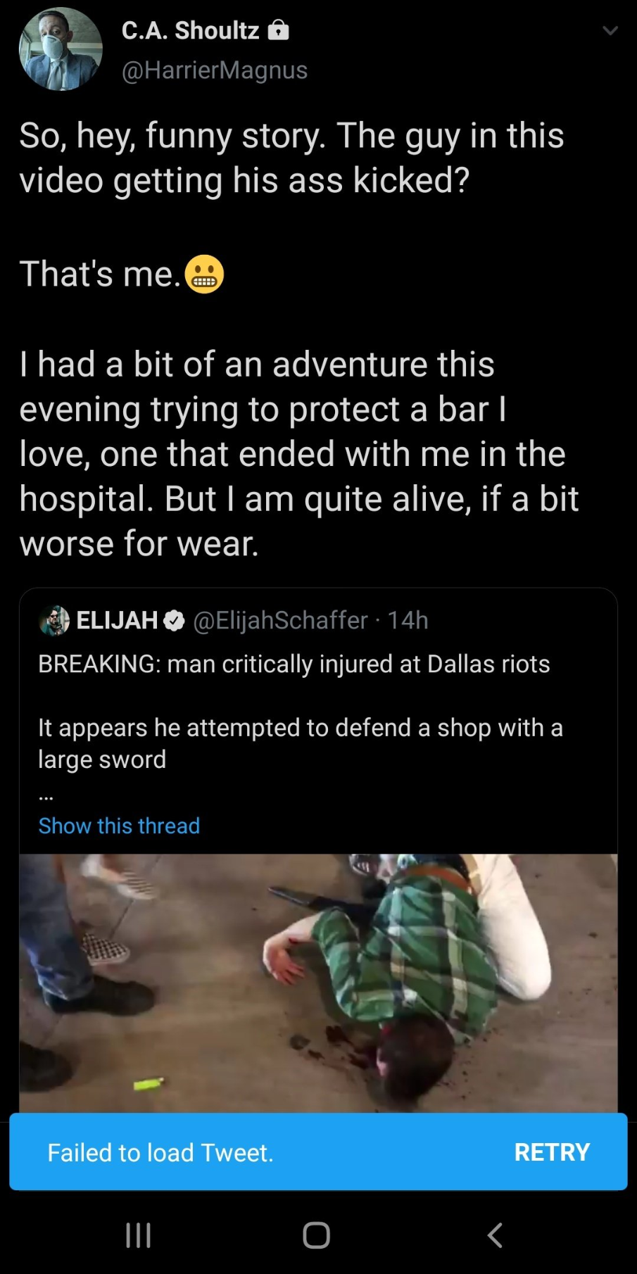
Task: Tap the verified badge beside ELIJAH
Action: point(174,620)
